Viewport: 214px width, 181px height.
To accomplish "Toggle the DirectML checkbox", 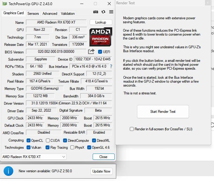I will pos(94,141).
